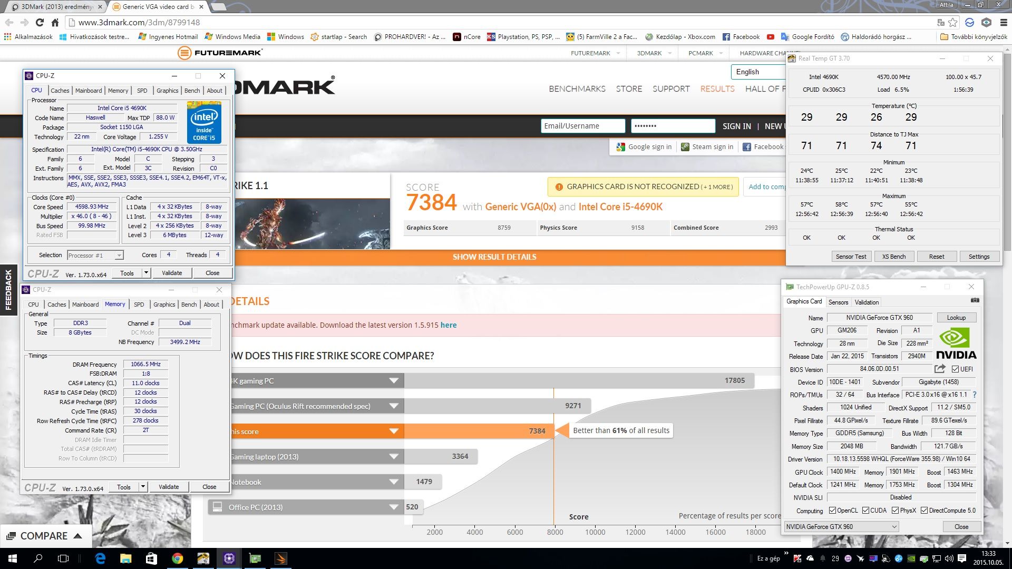Expand the Gaming PC Oculus Rift row
The image size is (1012, 569).
coord(394,406)
